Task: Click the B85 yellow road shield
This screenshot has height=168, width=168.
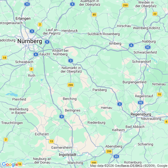Action: click(x=94, y=15)
